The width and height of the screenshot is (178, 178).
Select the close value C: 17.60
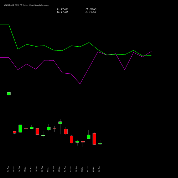coord(62,9)
